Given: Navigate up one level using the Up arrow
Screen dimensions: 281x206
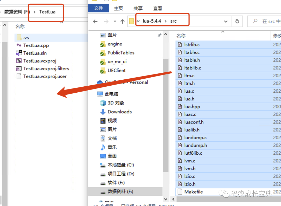Looking at the screenshot, I should pos(122,21).
